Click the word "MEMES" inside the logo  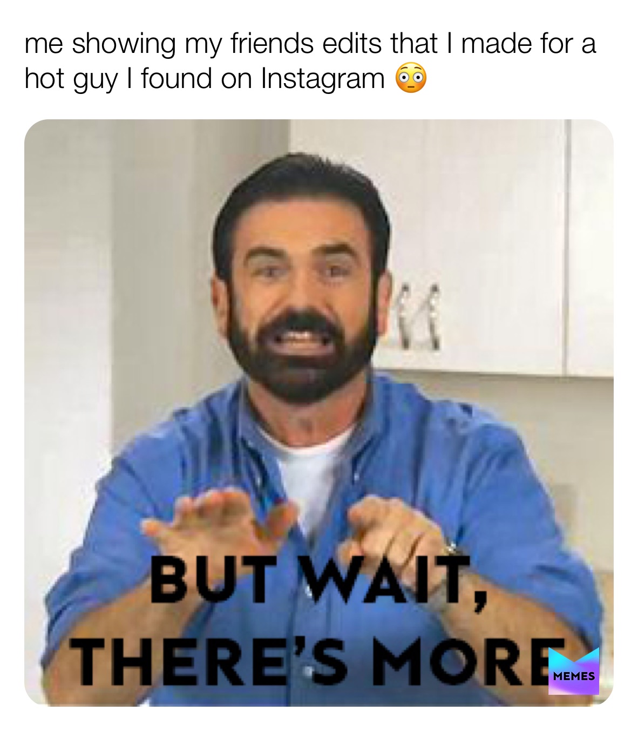574,676
